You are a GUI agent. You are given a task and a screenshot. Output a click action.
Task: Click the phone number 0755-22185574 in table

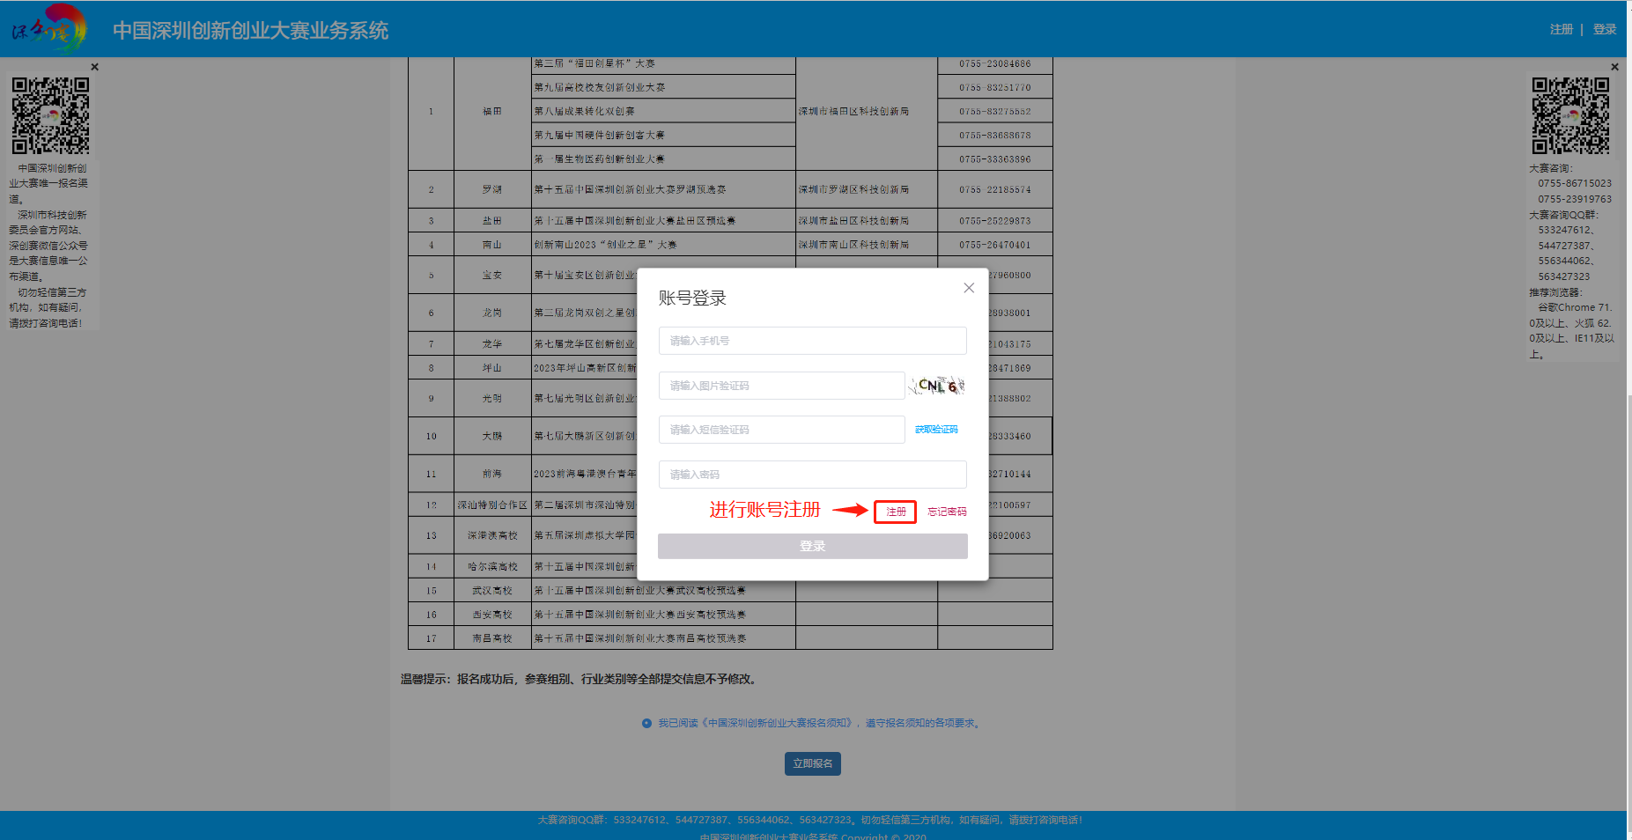(x=995, y=189)
